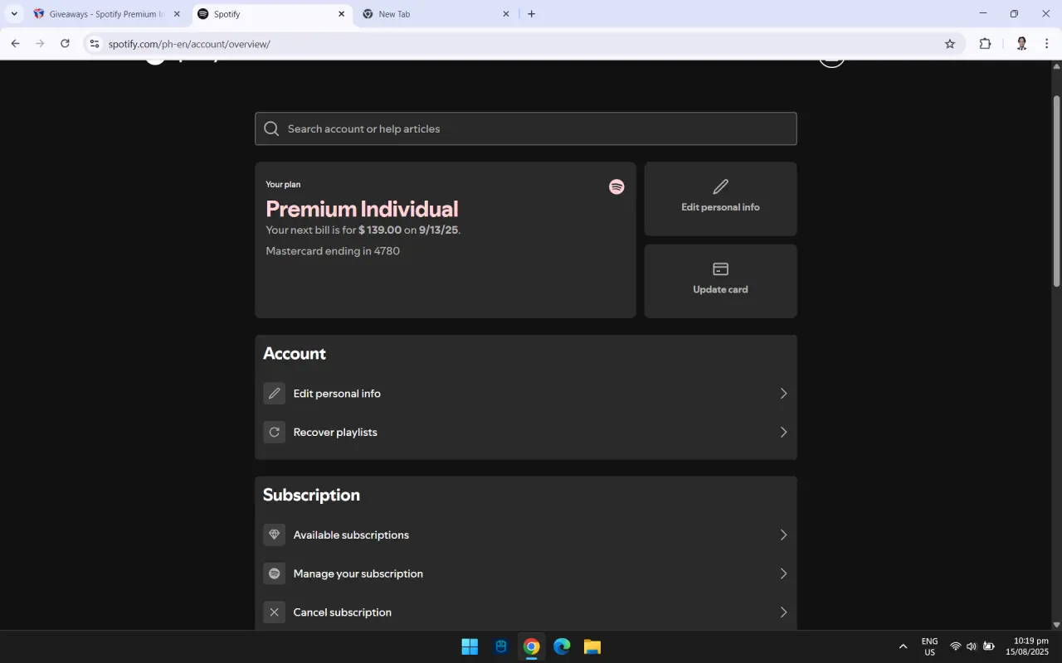Click the card icon above Update card
Screen dimensions: 1062x663
click(x=720, y=269)
